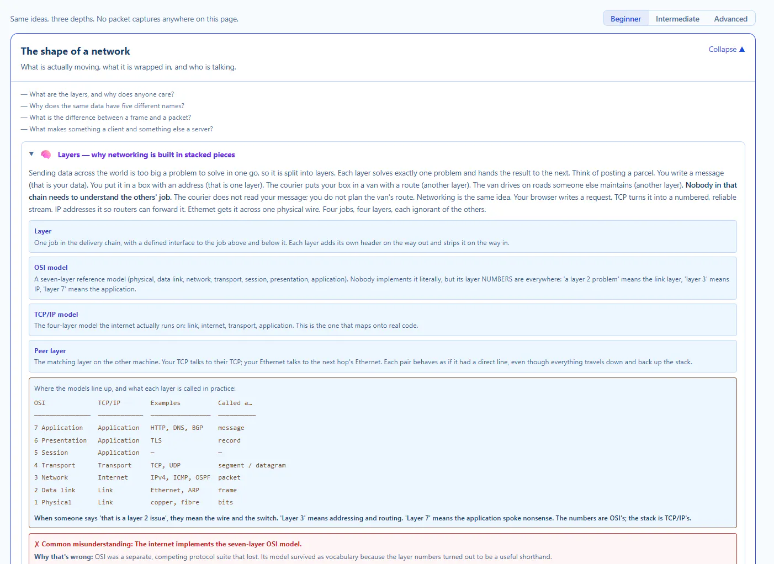Click the 'Peer layer' definition term
The image size is (774, 564).
pyautogui.click(x=50, y=351)
